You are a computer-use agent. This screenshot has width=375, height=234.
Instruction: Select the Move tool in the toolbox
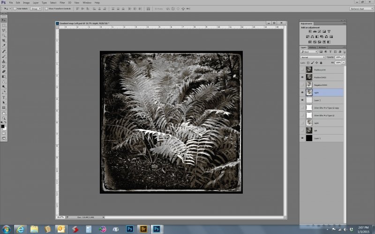coord(4,20)
